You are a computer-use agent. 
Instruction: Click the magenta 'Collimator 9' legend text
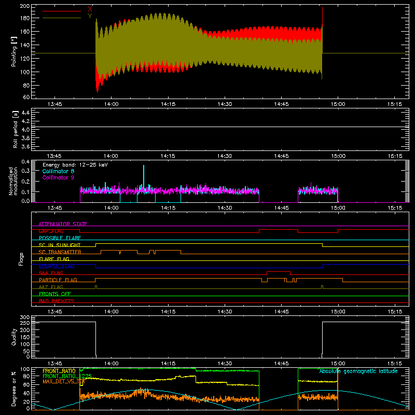[x=58, y=177]
